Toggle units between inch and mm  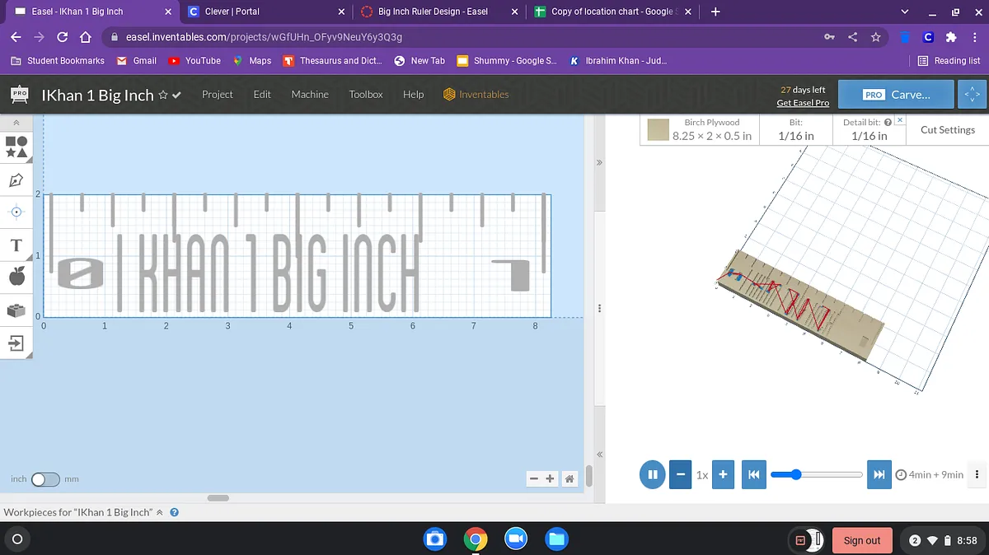pyautogui.click(x=45, y=478)
